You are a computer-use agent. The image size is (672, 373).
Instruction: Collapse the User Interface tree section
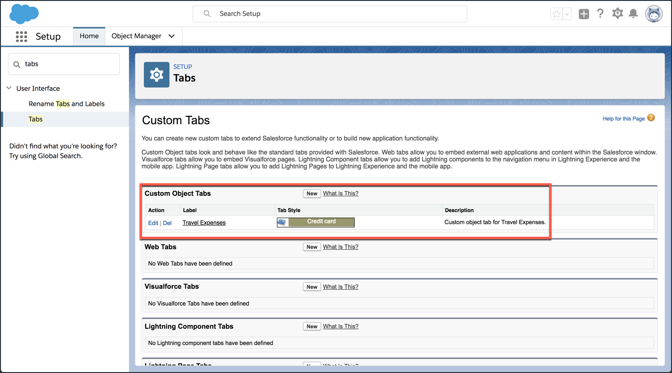click(x=9, y=88)
